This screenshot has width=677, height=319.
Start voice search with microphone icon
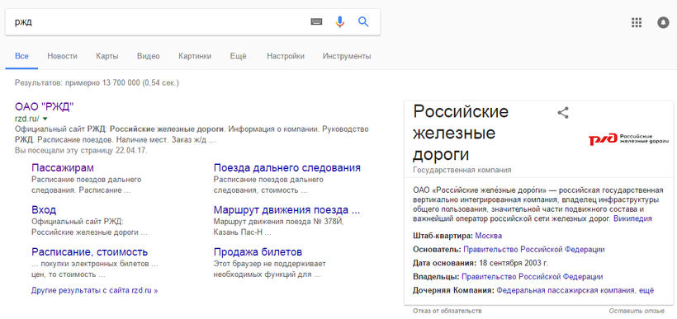pyautogui.click(x=340, y=22)
